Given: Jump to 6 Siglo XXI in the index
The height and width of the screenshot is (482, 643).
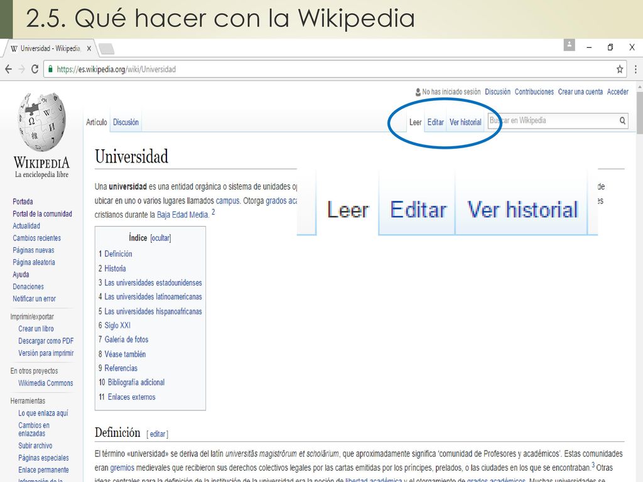Looking at the screenshot, I should (x=114, y=326).
